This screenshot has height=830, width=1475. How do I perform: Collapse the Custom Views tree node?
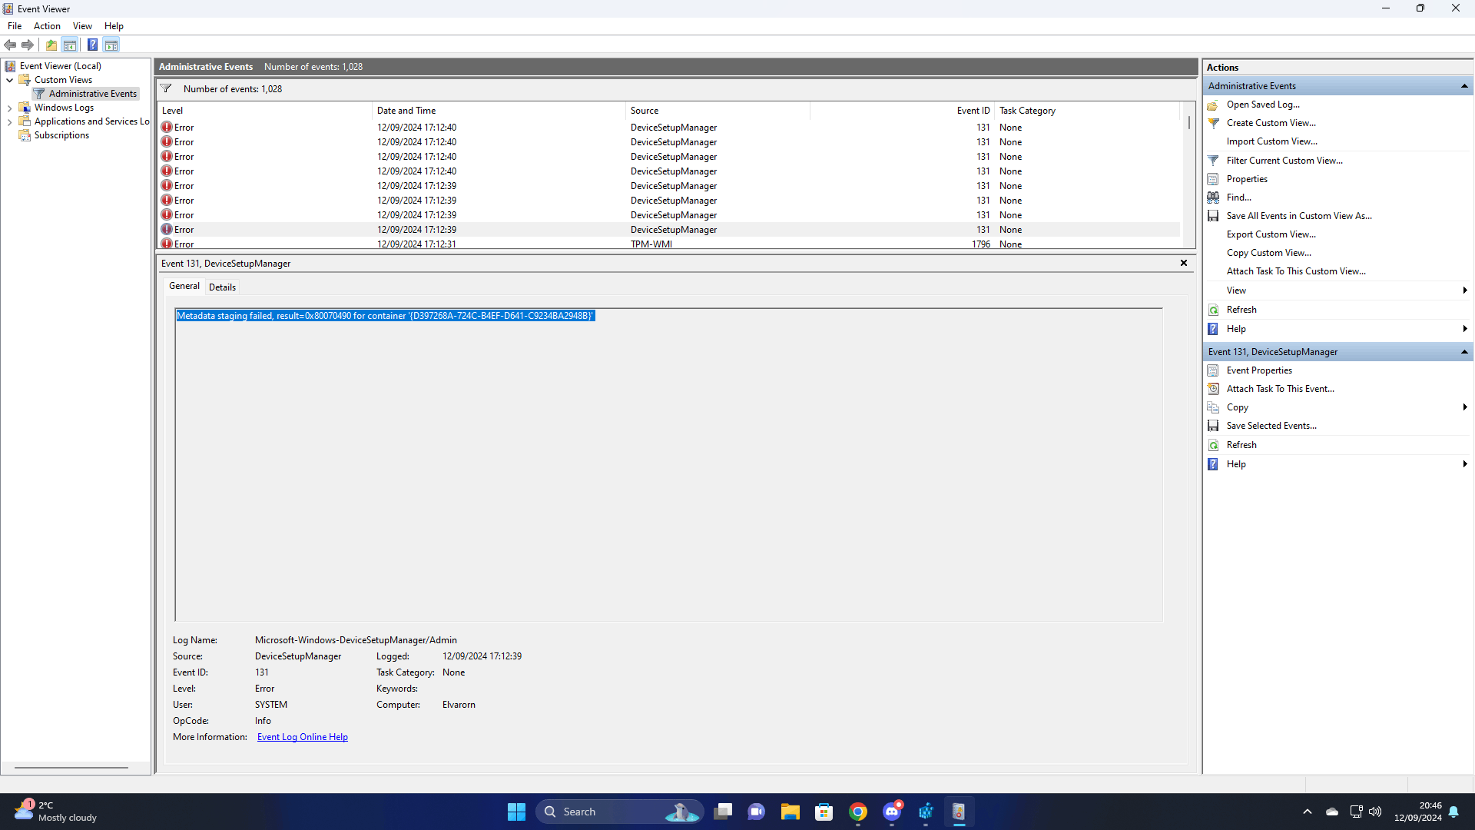(x=9, y=80)
